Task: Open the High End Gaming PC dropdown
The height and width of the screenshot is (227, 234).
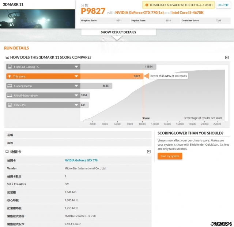Action: pos(76,67)
